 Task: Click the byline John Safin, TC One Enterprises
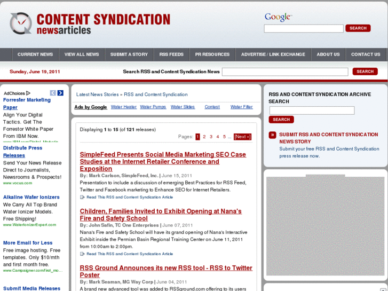click(x=124, y=225)
